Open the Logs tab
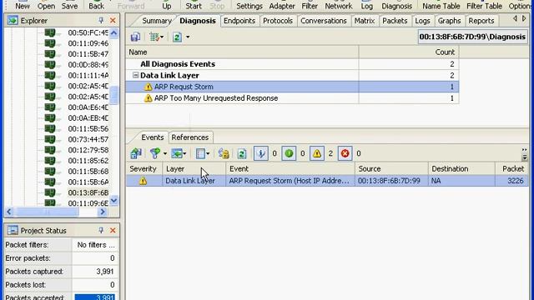The width and height of the screenshot is (534, 300). coord(422,21)
